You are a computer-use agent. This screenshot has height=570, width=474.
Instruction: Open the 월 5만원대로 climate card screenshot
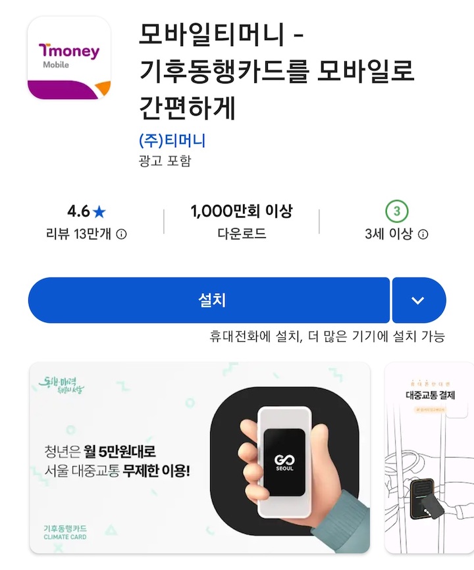pyautogui.click(x=199, y=458)
